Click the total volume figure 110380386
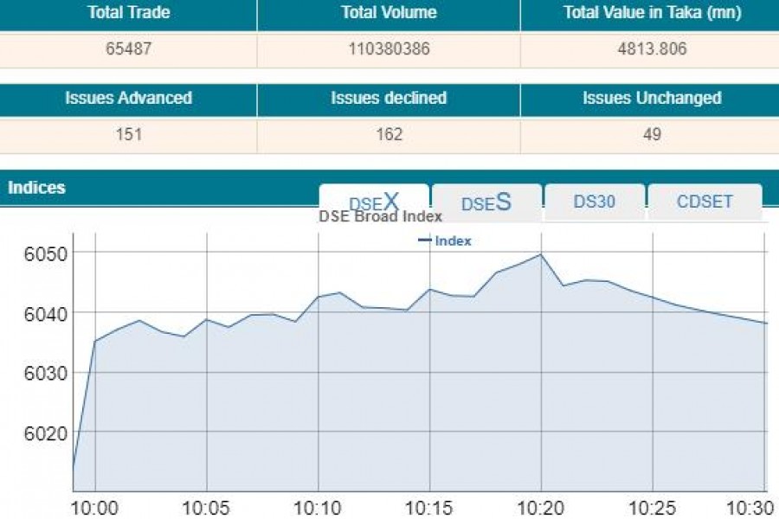Viewport: 779px width, 519px height. pos(389,49)
